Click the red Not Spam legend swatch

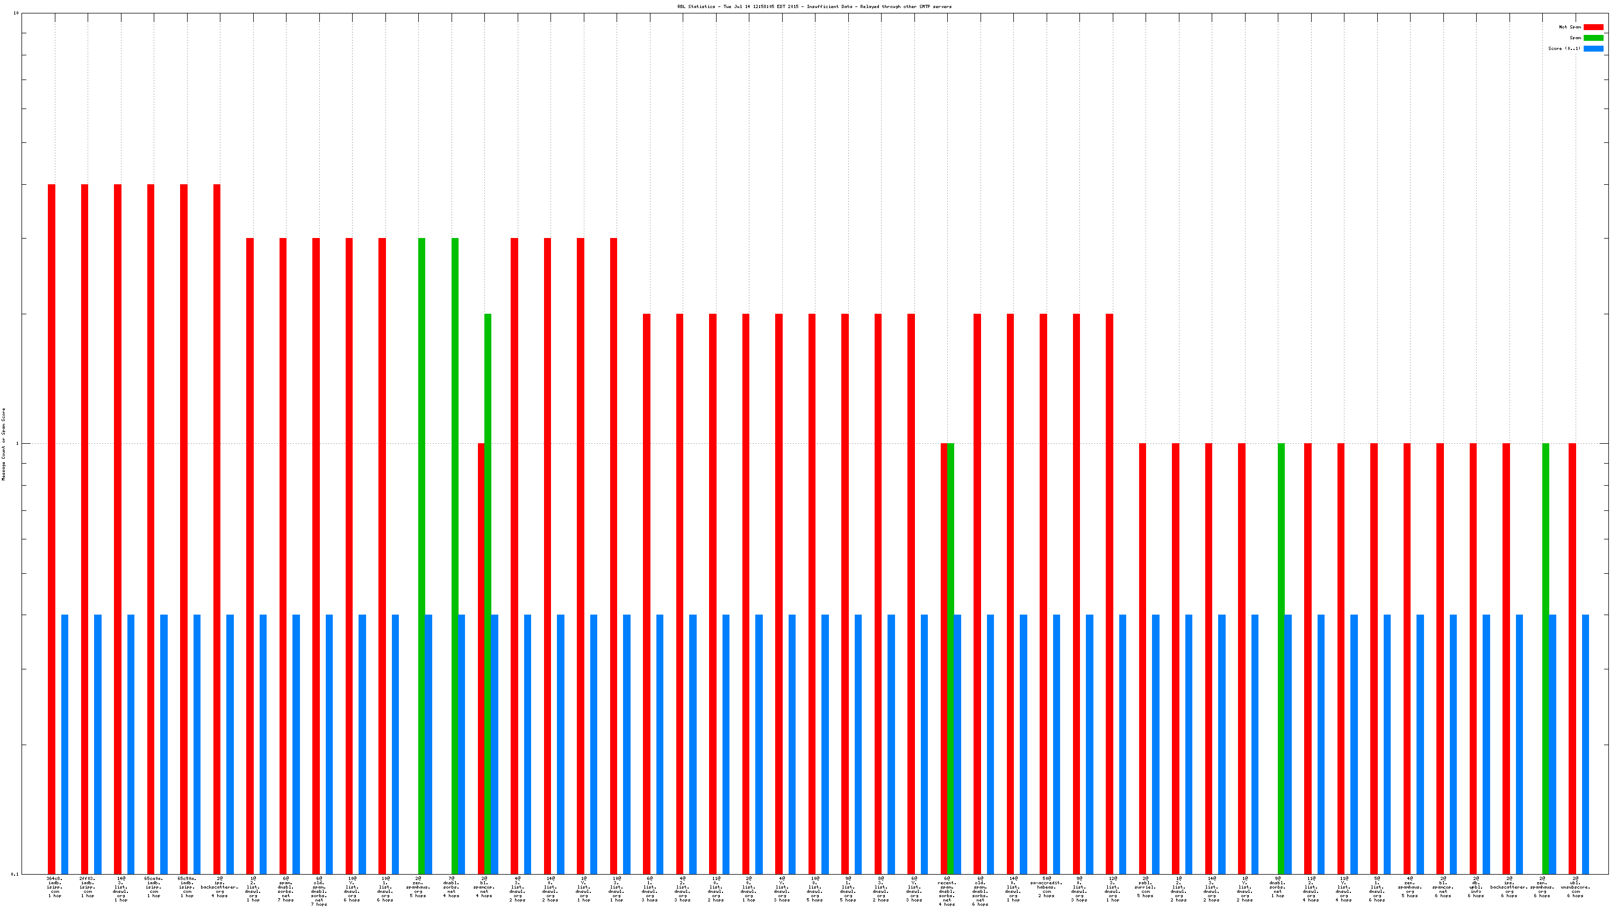tap(1593, 27)
